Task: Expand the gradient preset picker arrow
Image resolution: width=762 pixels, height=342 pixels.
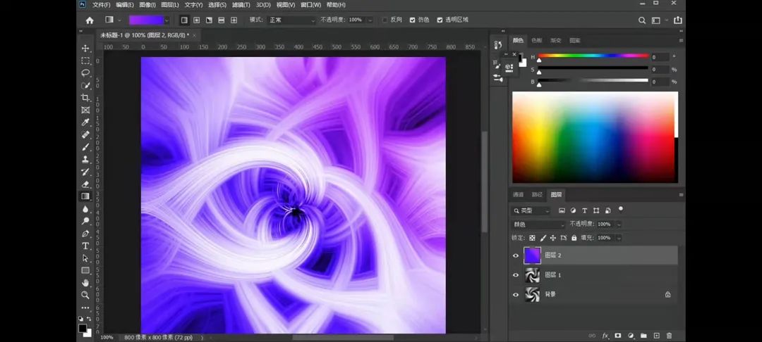Action: tap(167, 20)
